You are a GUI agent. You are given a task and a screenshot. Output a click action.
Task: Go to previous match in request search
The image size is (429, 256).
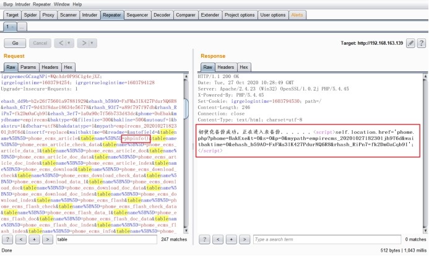[x=21, y=239]
